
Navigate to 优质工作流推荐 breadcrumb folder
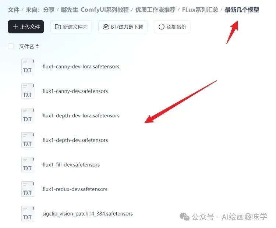tap(155, 10)
